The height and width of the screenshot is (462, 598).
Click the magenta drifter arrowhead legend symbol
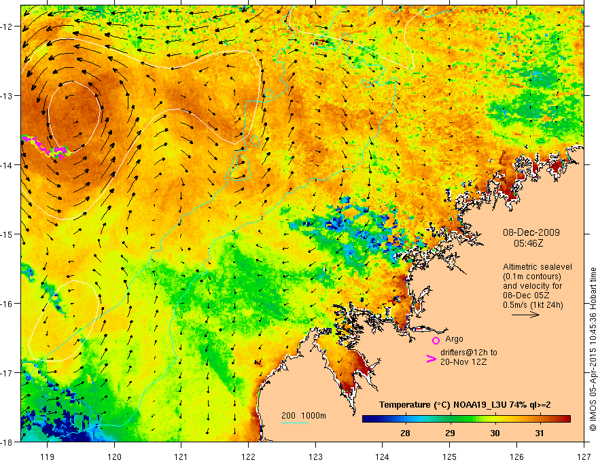pyautogui.click(x=432, y=358)
